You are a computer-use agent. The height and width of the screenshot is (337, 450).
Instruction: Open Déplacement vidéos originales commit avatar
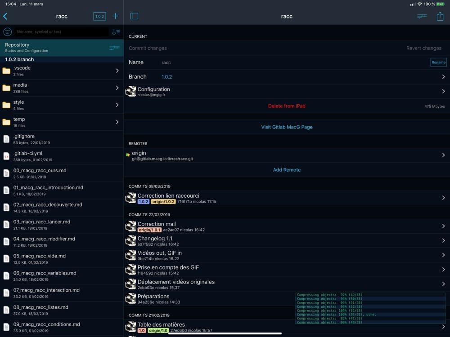(130, 284)
